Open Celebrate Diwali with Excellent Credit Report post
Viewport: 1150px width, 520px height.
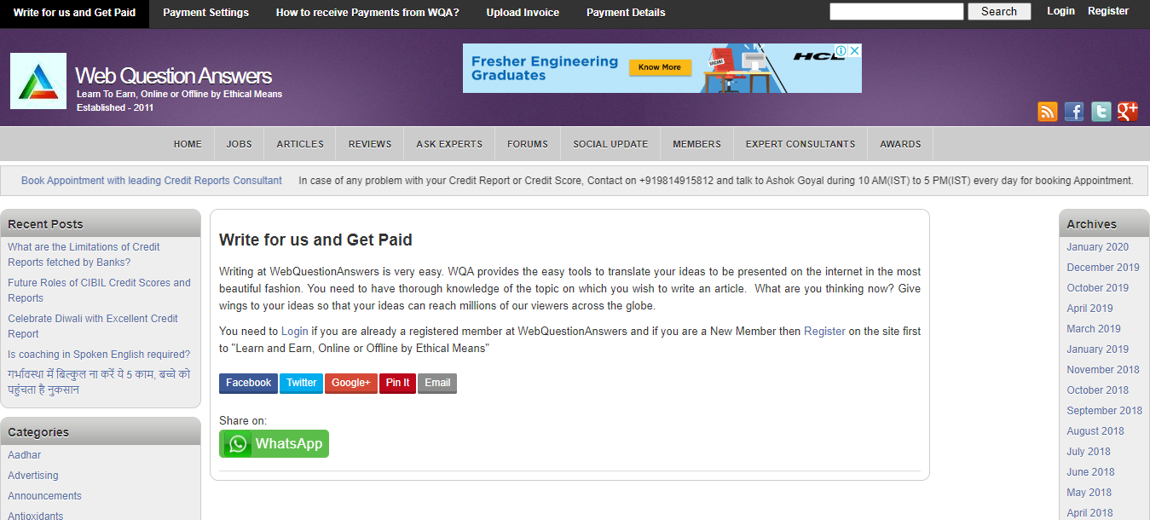93,326
